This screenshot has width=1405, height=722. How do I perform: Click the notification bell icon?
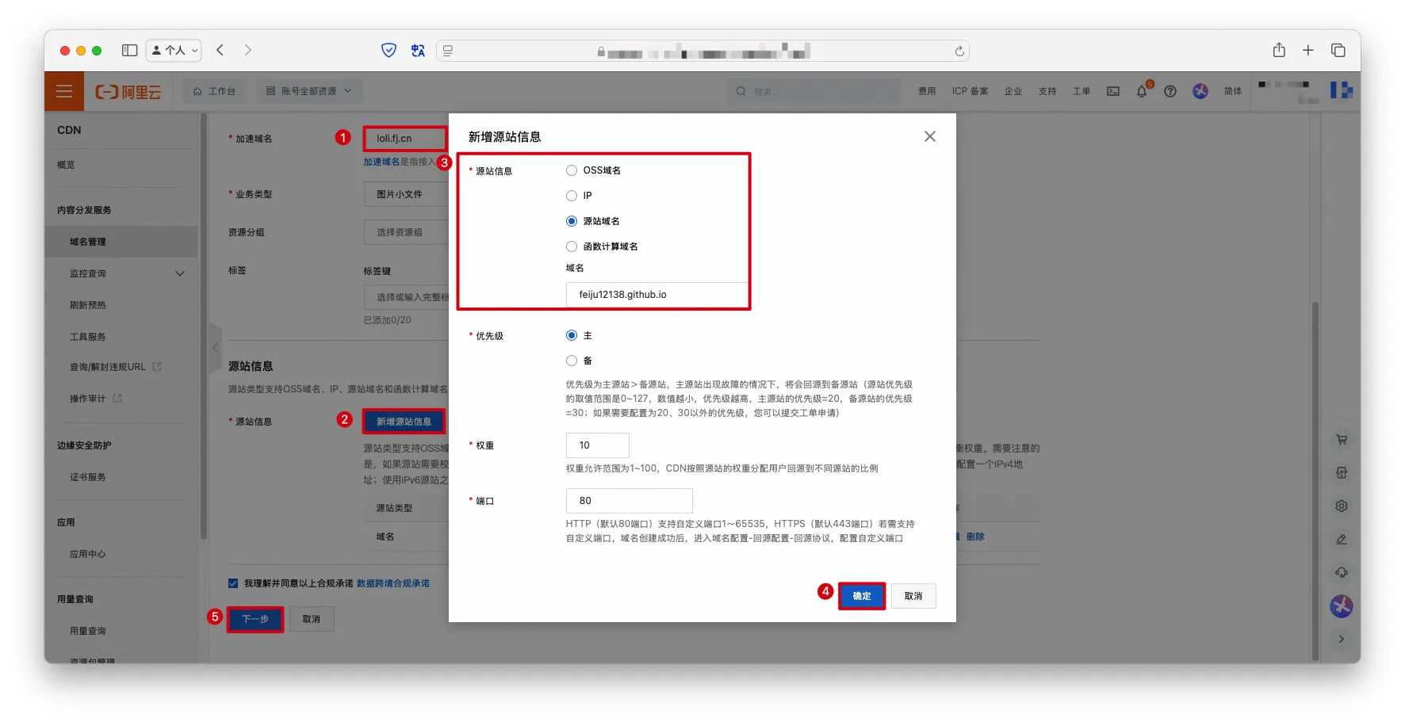[1141, 91]
